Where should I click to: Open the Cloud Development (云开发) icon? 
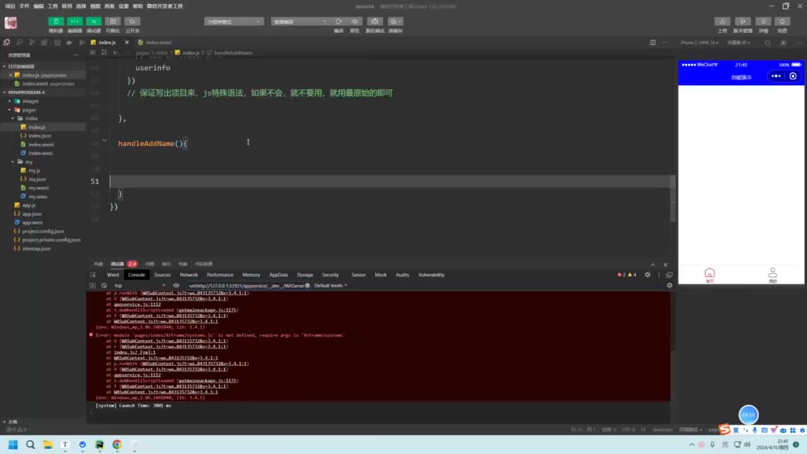pyautogui.click(x=132, y=21)
